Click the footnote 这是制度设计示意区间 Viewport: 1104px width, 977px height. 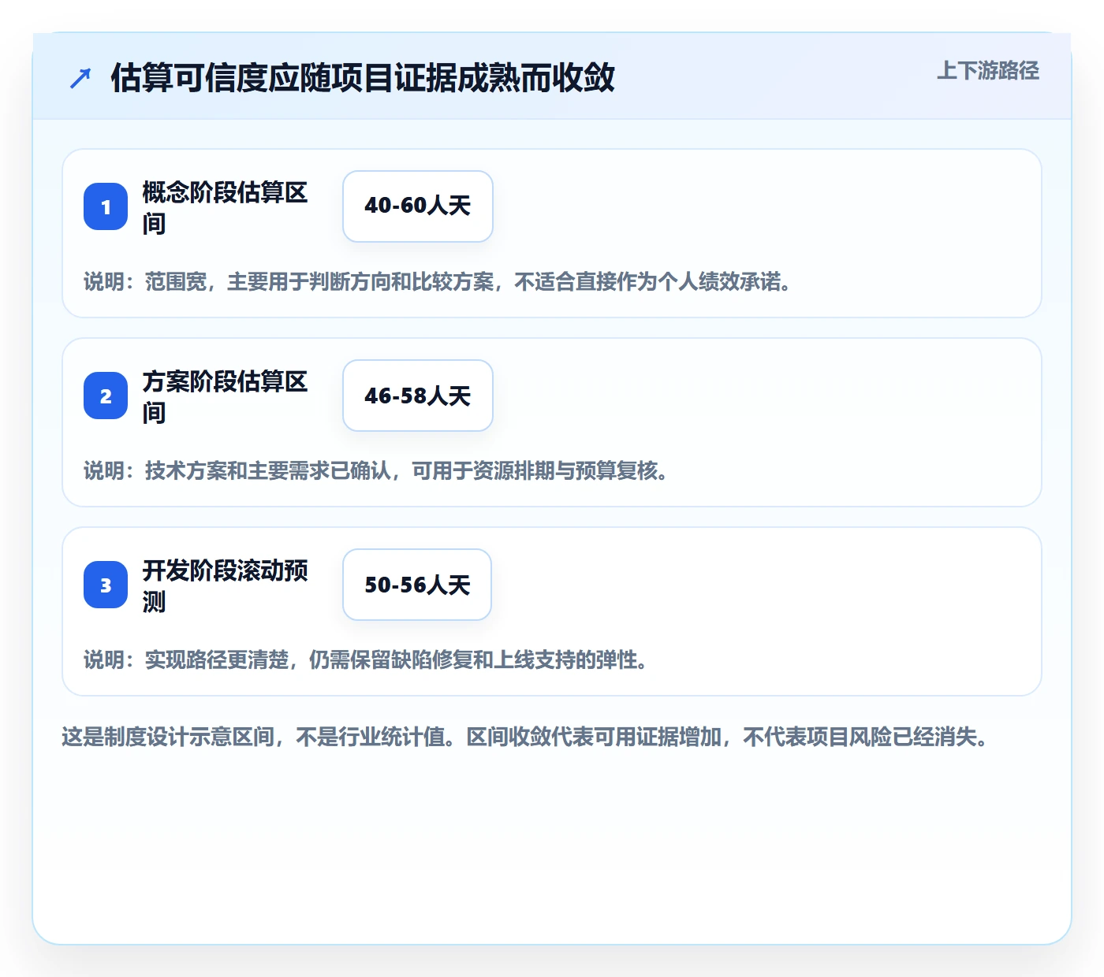(525, 737)
